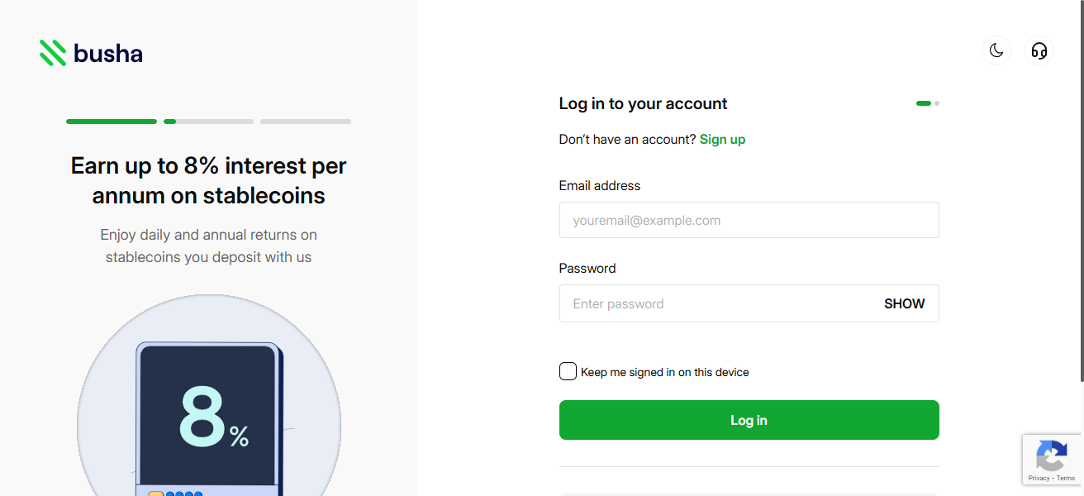This screenshot has width=1084, height=496.
Task: Open reCAPTCHA Terms link
Action: 1066,479
